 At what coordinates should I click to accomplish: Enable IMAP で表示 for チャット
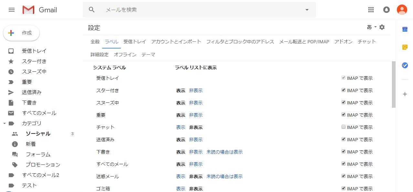click(344, 127)
